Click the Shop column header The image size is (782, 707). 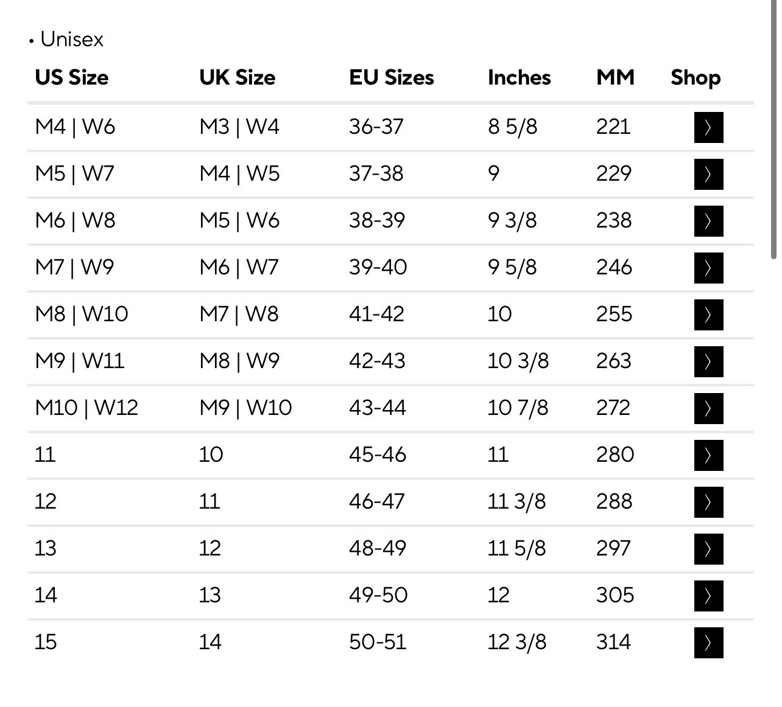pyautogui.click(x=696, y=78)
